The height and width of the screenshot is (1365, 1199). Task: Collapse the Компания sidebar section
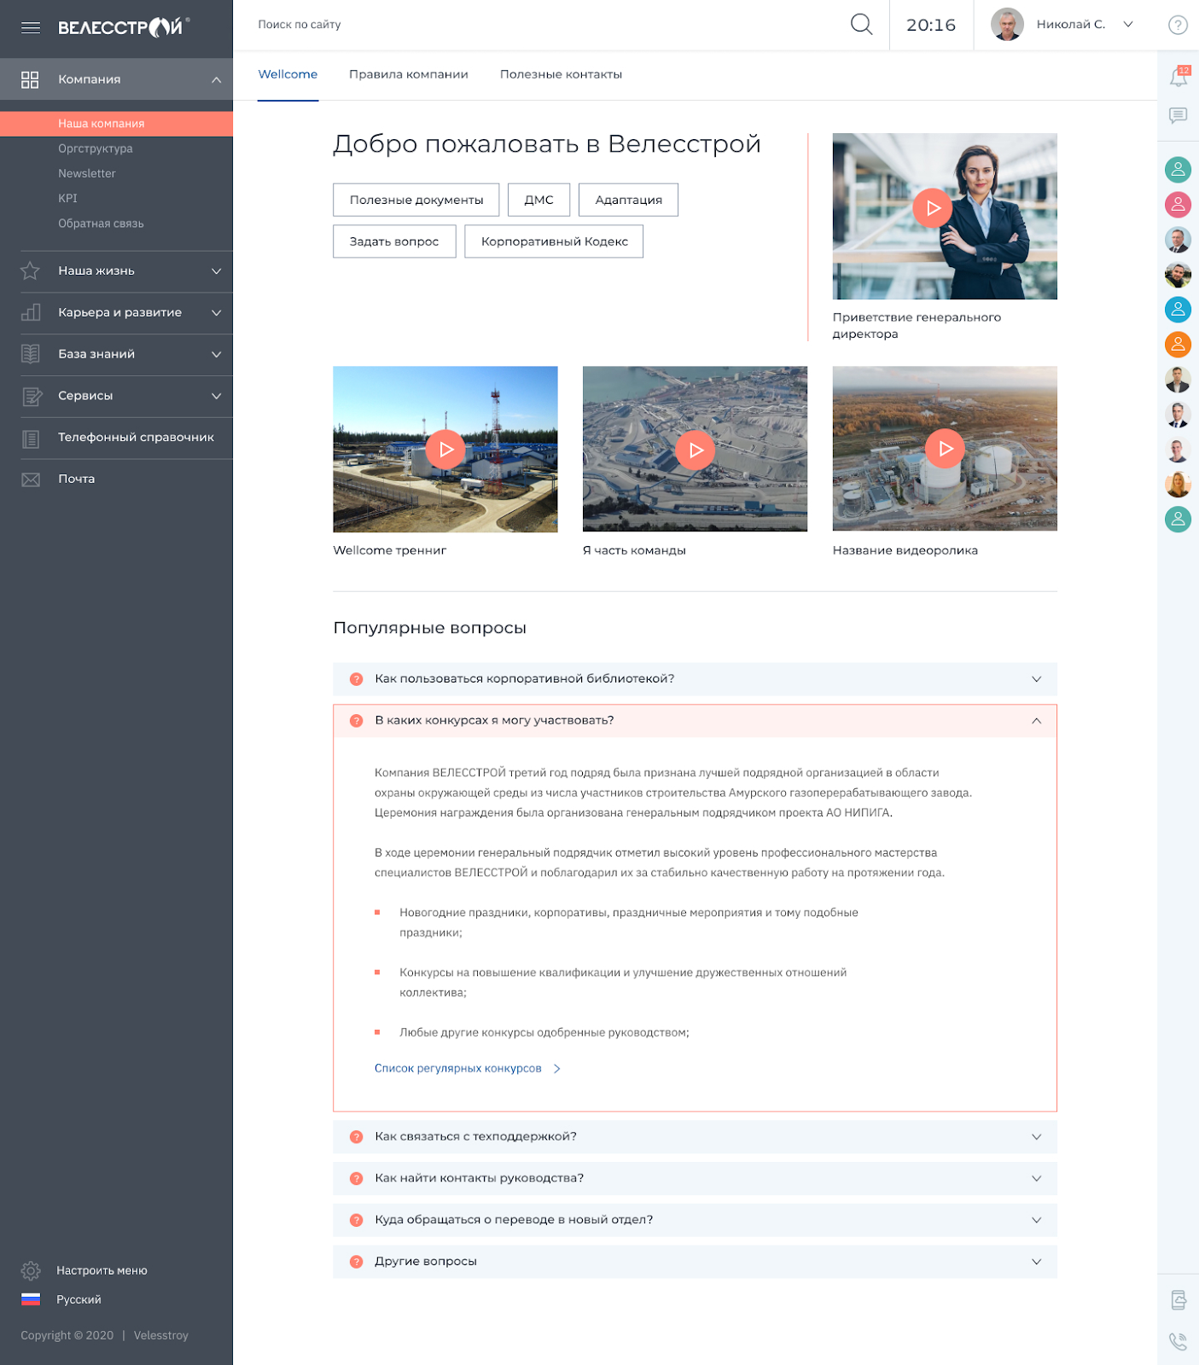coord(217,79)
